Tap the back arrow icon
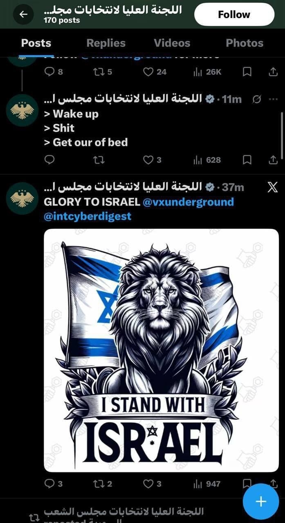 (23, 14)
